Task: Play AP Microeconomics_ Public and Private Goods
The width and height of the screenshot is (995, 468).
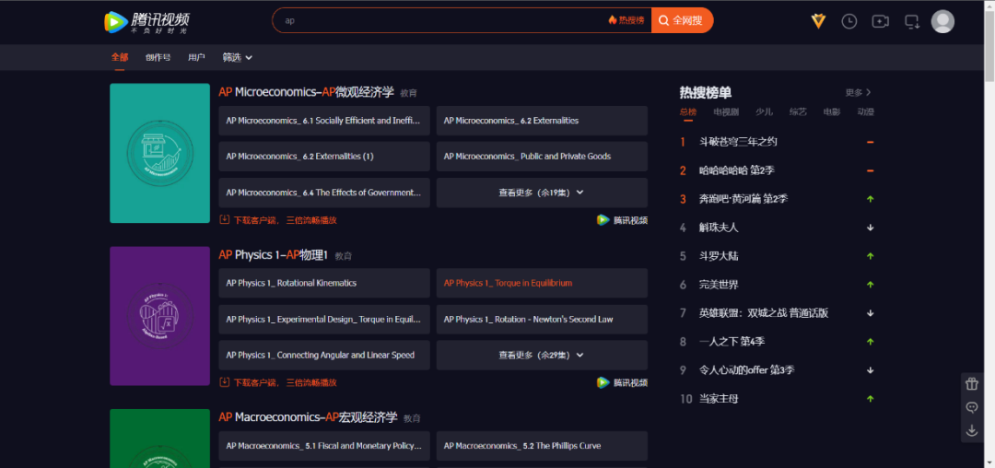Action: (x=542, y=157)
